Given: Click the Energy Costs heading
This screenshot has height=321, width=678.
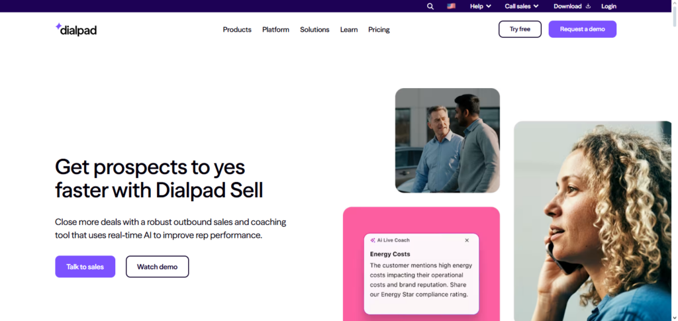Looking at the screenshot, I should (x=390, y=254).
